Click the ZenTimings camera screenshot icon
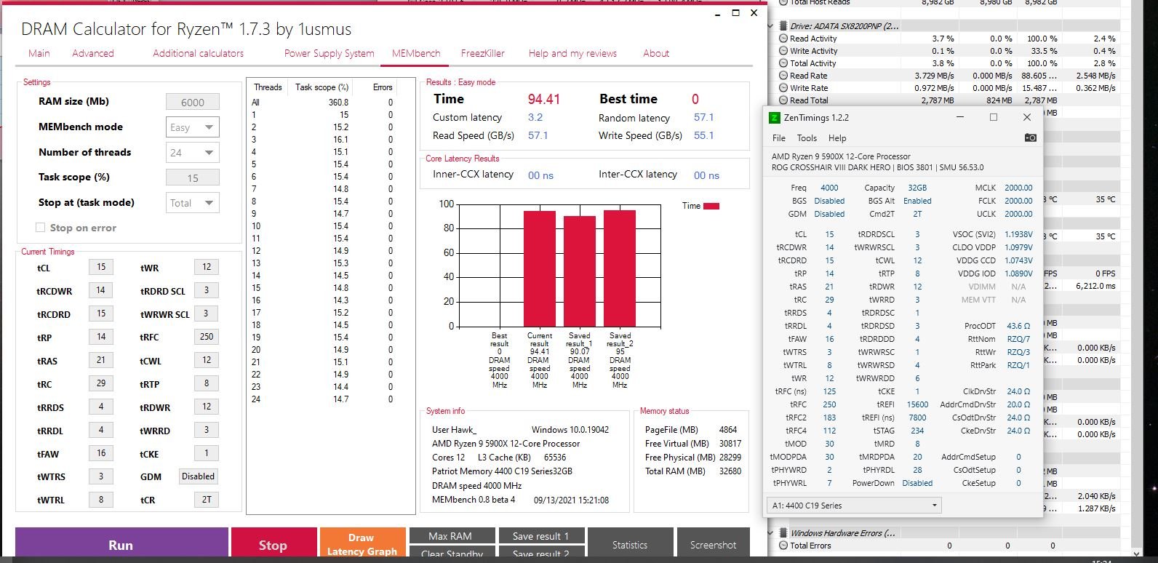 pos(1030,137)
